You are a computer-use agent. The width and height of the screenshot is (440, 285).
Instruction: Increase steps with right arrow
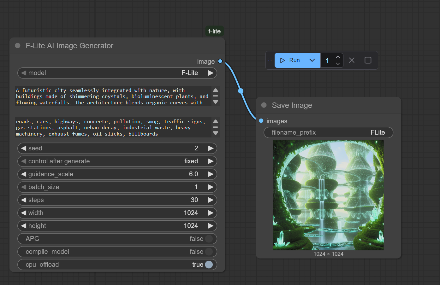pos(211,200)
